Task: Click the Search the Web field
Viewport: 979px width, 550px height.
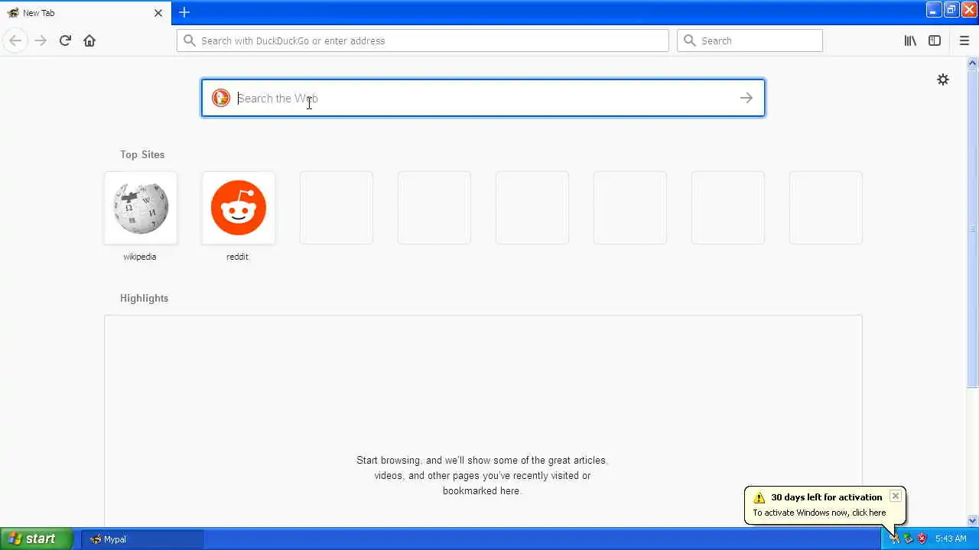Action: coord(483,98)
